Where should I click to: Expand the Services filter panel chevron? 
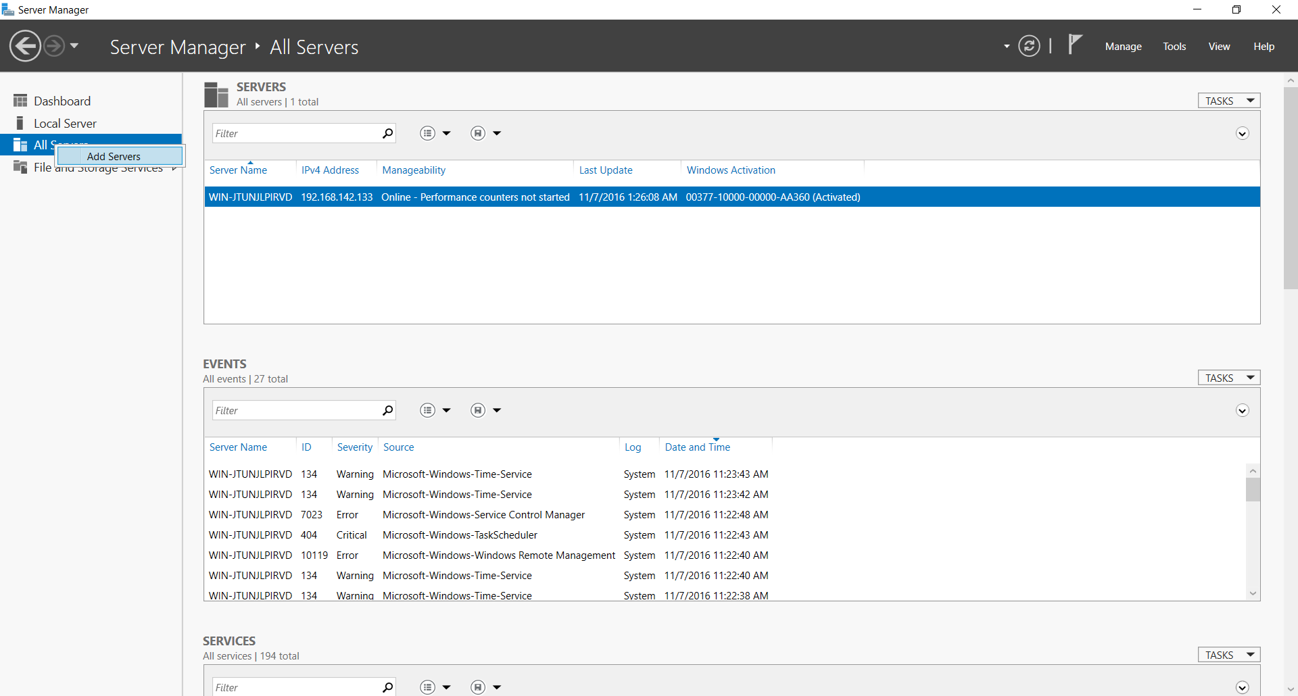[1242, 687]
